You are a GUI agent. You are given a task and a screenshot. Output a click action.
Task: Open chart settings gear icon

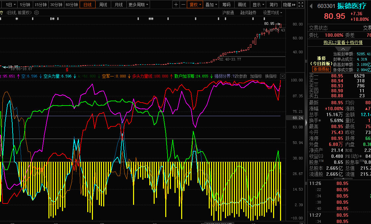click(x=37, y=13)
